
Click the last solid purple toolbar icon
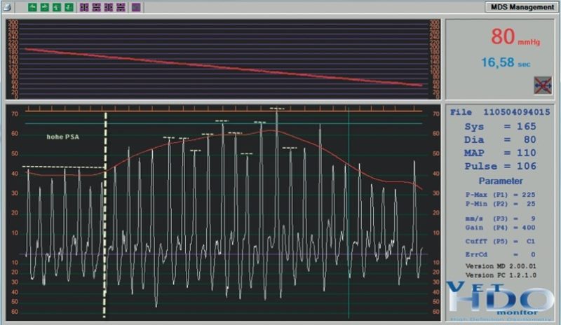click(x=136, y=7)
